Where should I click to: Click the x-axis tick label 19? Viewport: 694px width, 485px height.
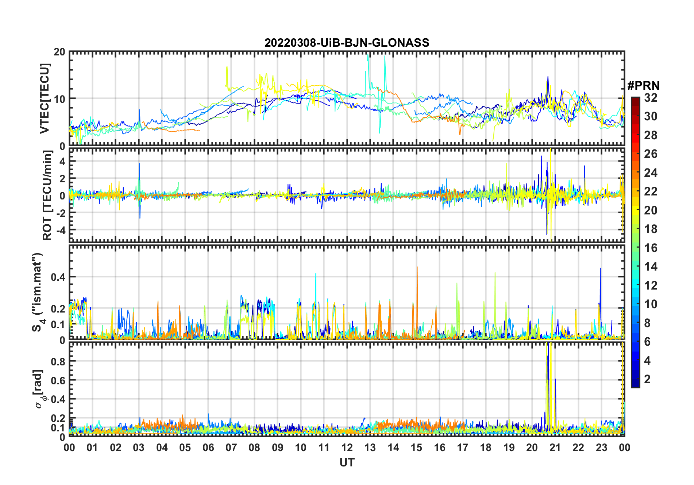pos(509,447)
